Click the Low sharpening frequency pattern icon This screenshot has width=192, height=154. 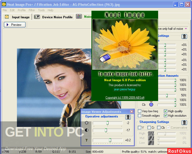(151, 143)
